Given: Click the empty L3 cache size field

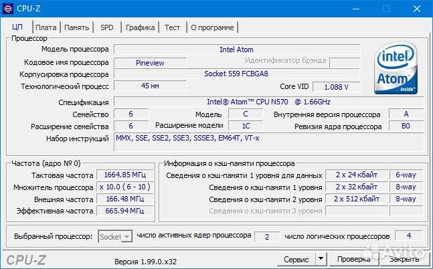Looking at the screenshot, I should coord(357,211).
